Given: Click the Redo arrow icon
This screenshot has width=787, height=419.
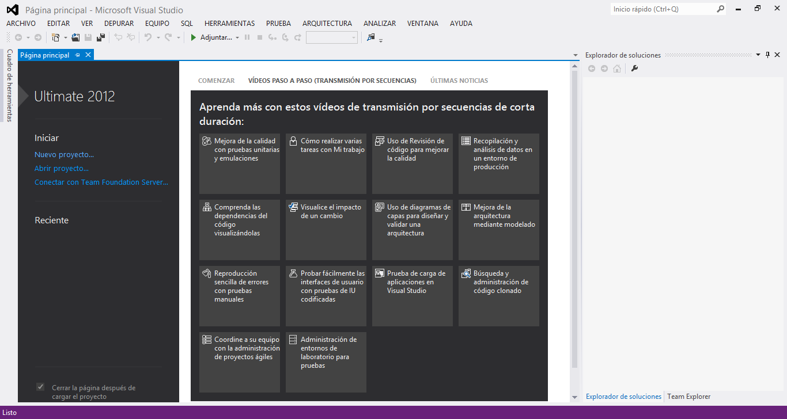Looking at the screenshot, I should click(168, 37).
